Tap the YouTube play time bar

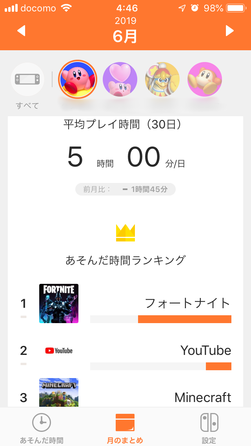[161, 366]
